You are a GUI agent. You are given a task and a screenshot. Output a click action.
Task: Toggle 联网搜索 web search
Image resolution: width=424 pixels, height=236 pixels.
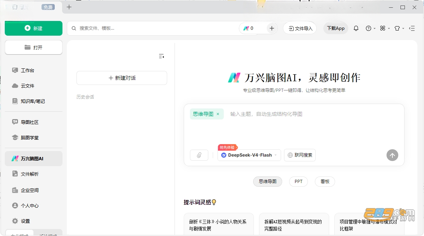pyautogui.click(x=299, y=155)
